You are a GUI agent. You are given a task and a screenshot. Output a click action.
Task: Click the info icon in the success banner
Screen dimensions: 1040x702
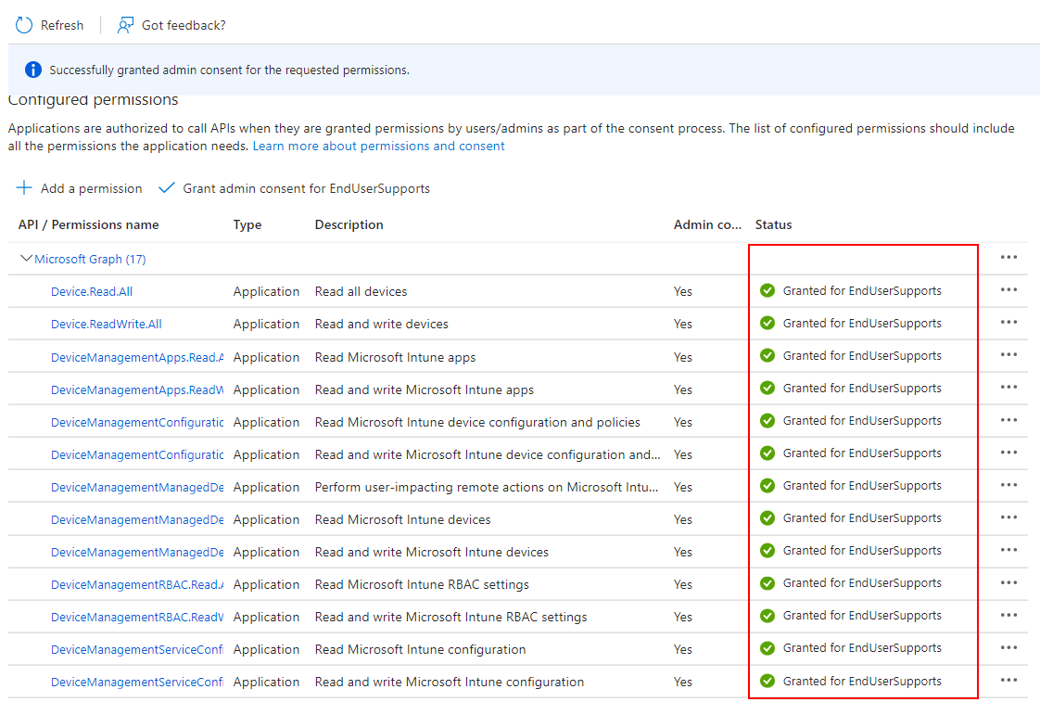[32, 70]
